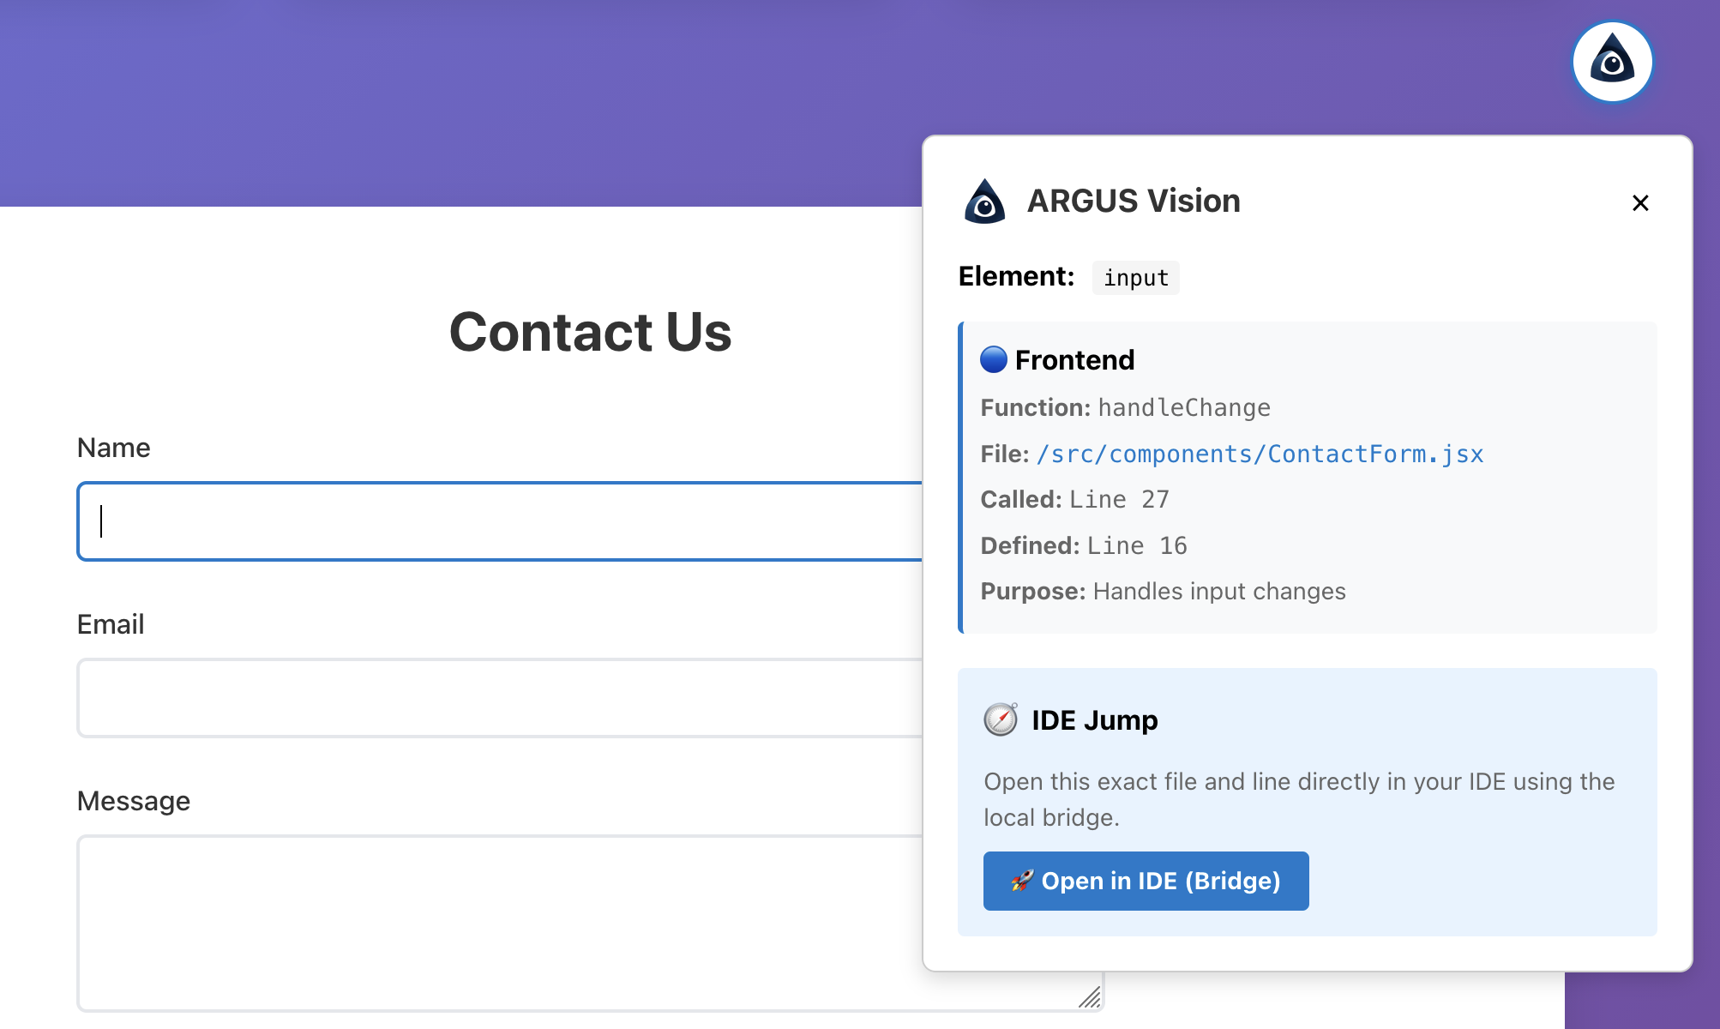Focus the Name input field
Screen dimensions: 1720x1029
[500, 521]
